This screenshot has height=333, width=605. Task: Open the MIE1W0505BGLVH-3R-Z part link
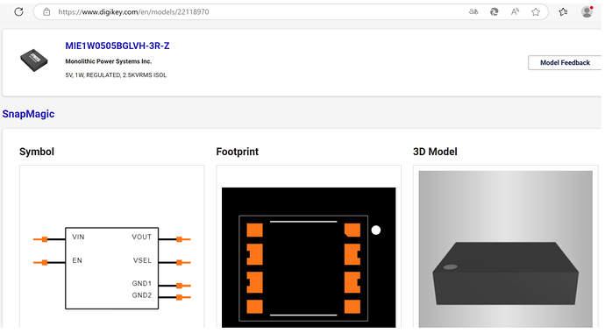pyautogui.click(x=117, y=46)
